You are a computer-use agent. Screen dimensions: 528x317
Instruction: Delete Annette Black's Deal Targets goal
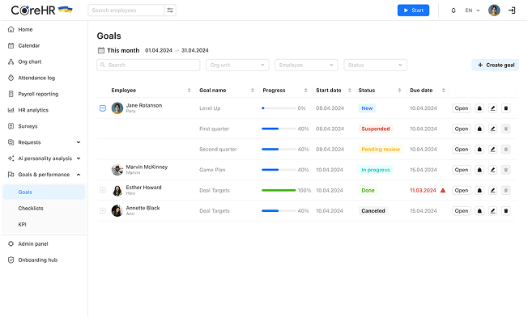point(506,211)
